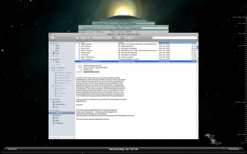Sort messages by Date Received column
The height and width of the screenshot is (154, 247).
tap(178, 43)
